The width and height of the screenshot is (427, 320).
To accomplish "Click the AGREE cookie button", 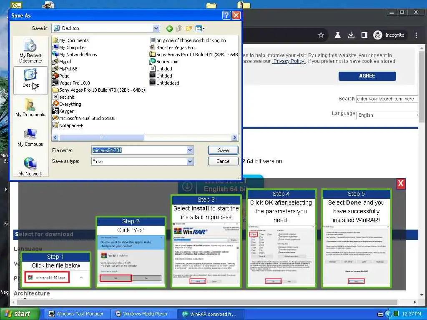I will click(367, 76).
